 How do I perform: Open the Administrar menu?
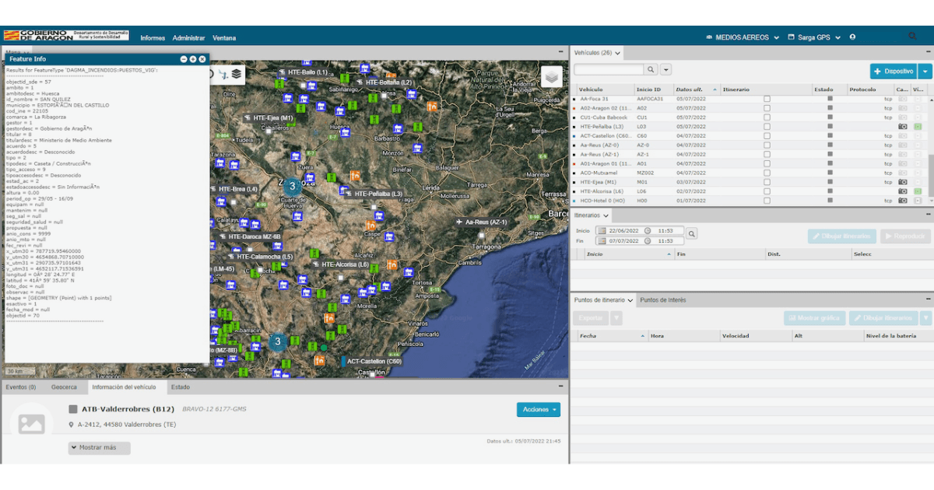[189, 37]
